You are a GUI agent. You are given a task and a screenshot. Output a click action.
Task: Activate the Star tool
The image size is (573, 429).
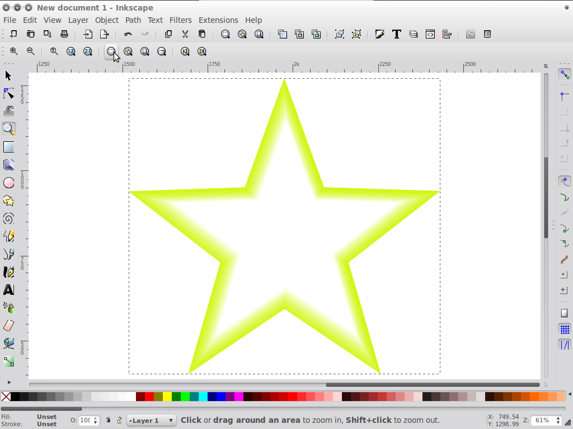(x=9, y=201)
